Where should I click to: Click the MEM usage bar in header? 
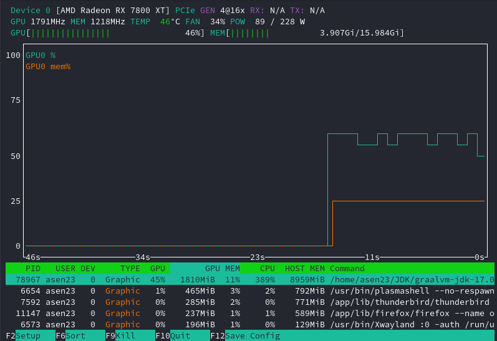[307, 33]
